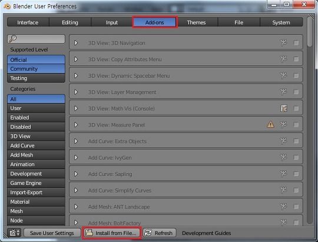318x242 pixels.
Task: Click the community icon on Simplify Curves row
Action: (283, 190)
